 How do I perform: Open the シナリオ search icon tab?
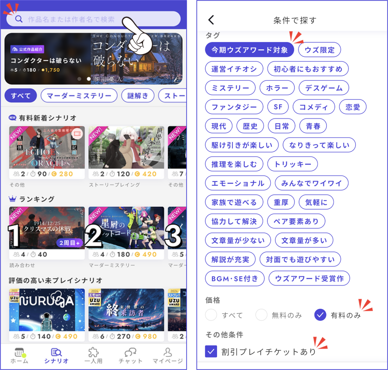(x=56, y=352)
